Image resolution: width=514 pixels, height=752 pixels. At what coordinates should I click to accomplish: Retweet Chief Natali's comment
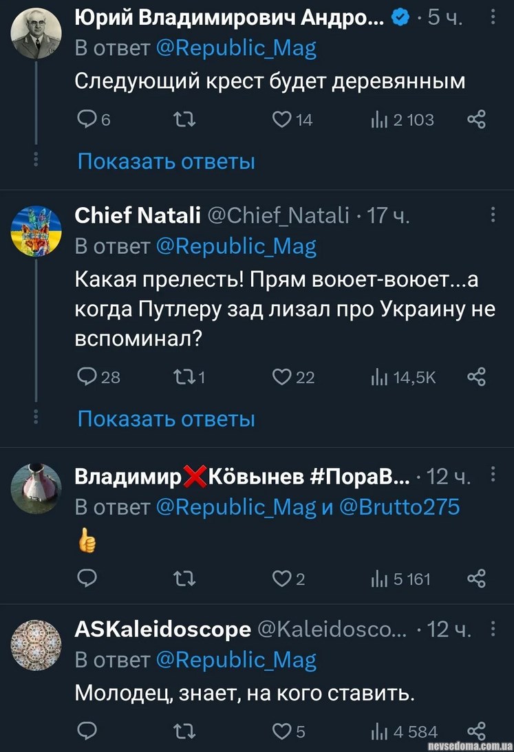(x=183, y=377)
